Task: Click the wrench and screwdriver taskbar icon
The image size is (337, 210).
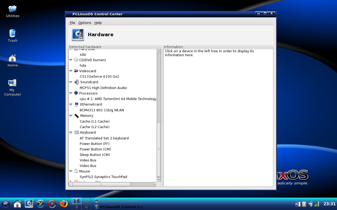Action: point(41,204)
